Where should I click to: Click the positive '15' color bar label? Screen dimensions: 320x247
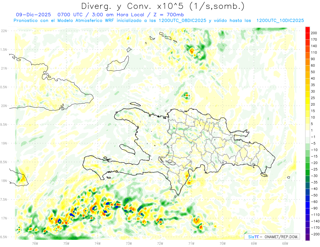pyautogui.click(x=313, y=111)
